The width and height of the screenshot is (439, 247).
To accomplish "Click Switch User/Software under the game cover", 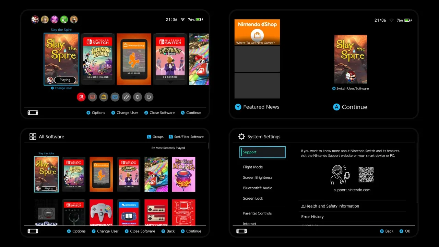I will point(351,89).
